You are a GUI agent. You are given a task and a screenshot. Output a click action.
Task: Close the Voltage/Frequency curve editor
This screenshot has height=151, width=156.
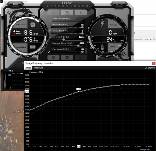(154, 64)
